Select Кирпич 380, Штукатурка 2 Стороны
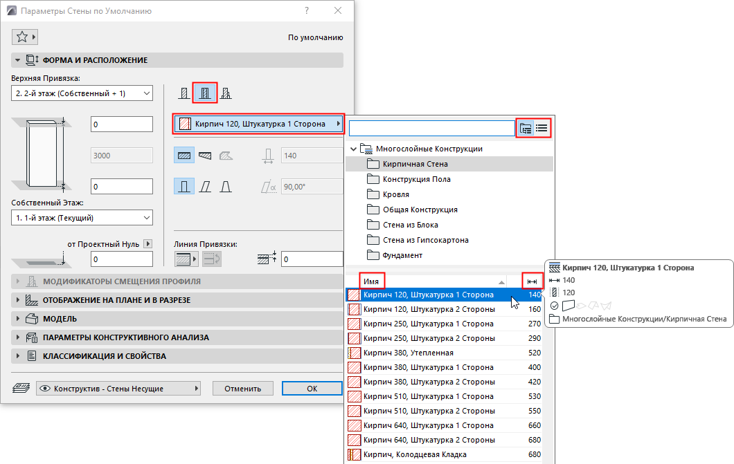The height and width of the screenshot is (464, 734). click(x=444, y=382)
